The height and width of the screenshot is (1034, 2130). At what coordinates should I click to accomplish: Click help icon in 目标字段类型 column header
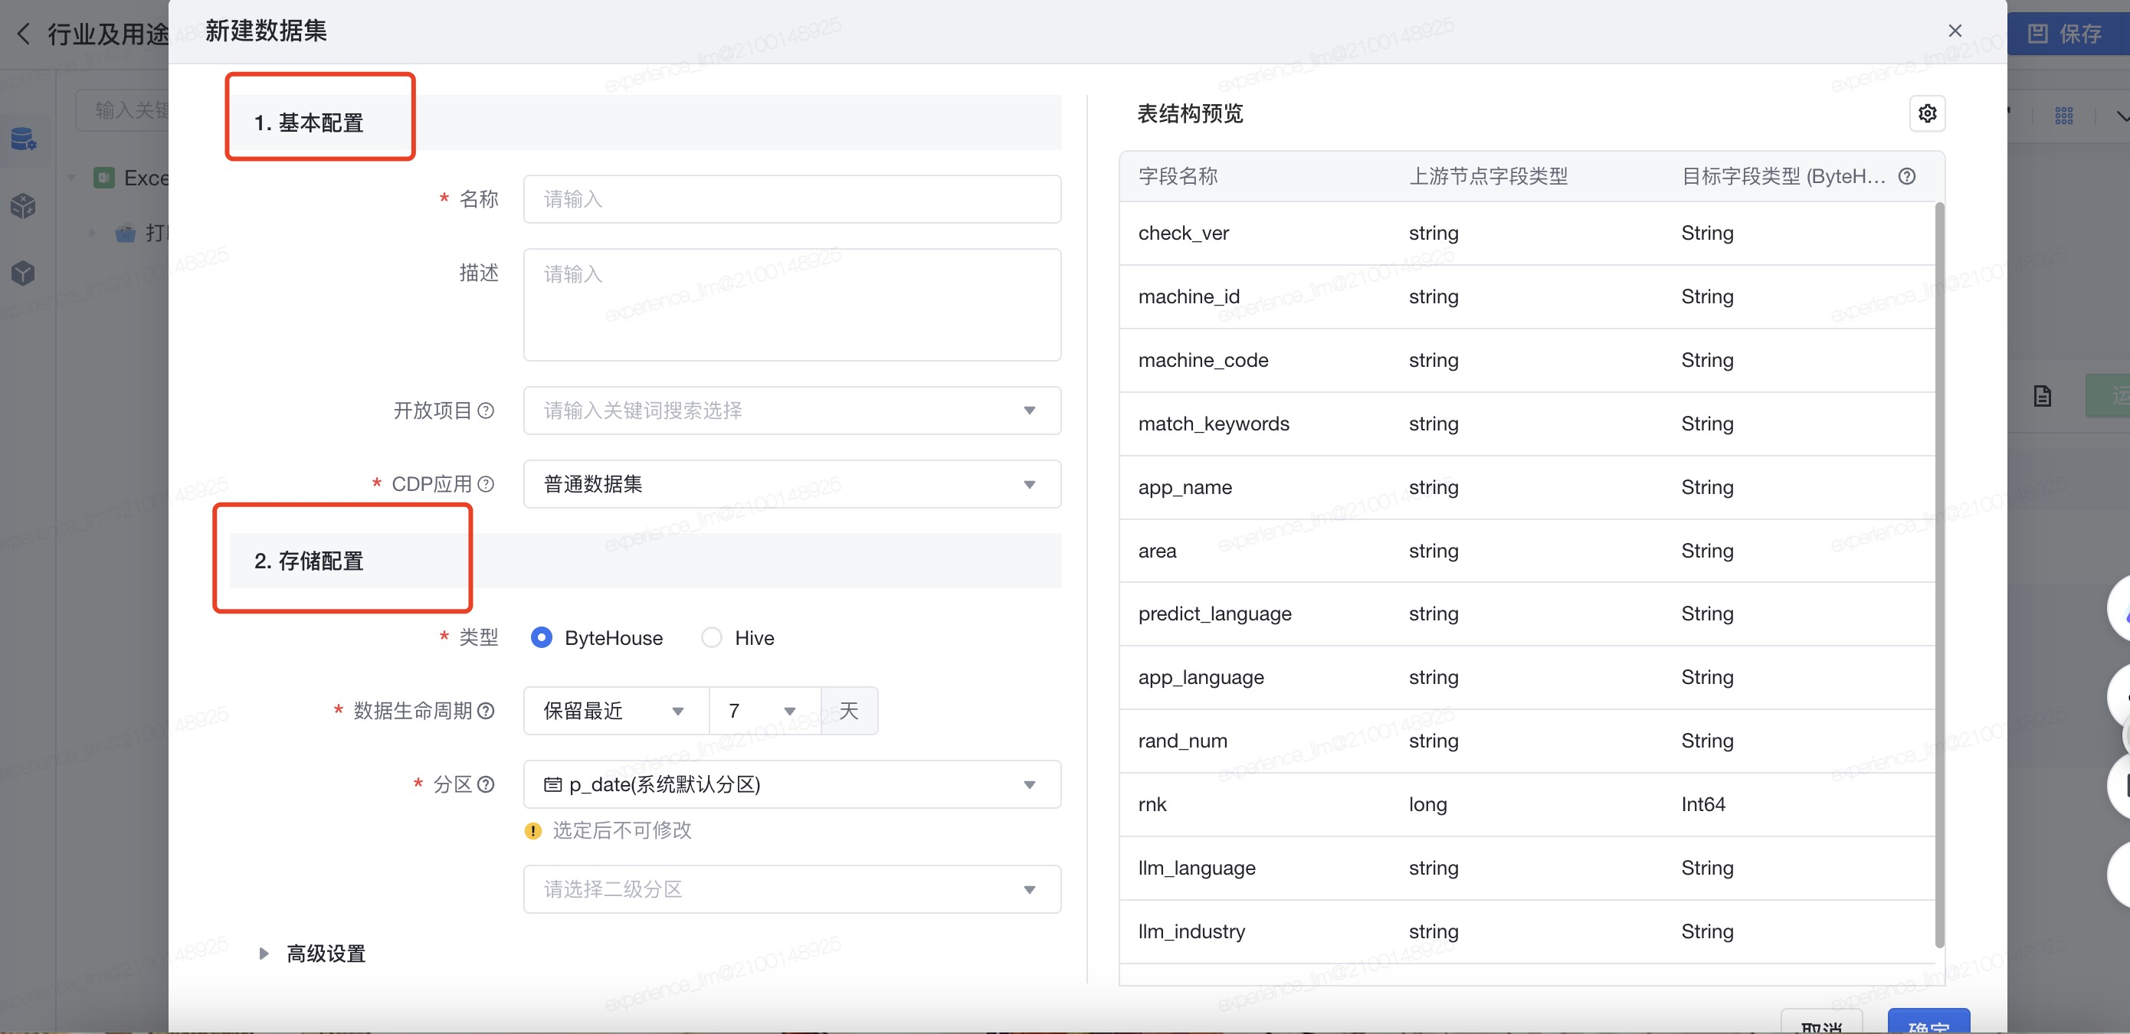pos(1907,176)
